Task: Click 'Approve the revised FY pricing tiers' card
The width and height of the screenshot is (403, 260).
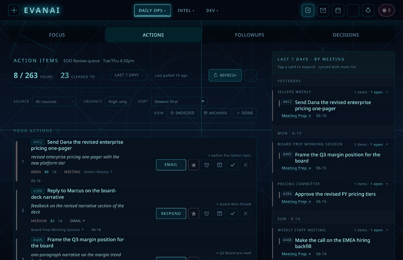Action: click(x=335, y=194)
